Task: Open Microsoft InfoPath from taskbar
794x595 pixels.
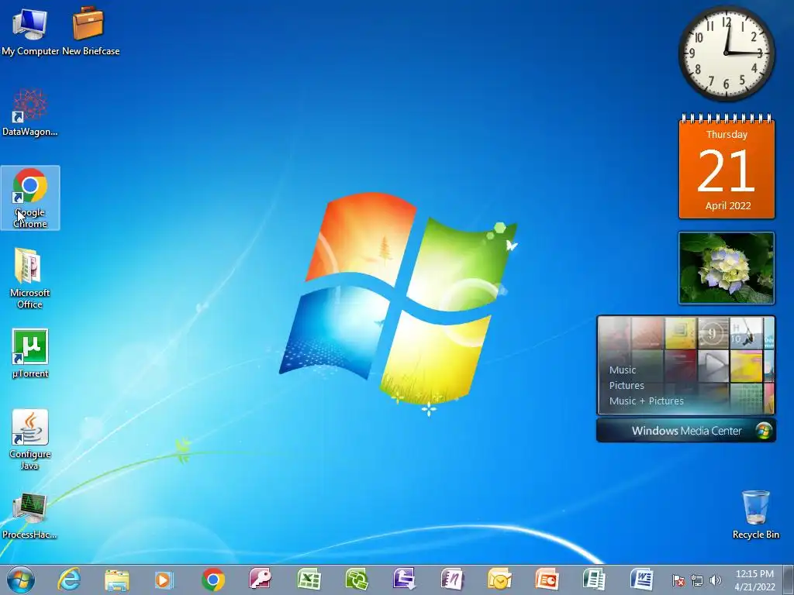Action: coord(404,580)
